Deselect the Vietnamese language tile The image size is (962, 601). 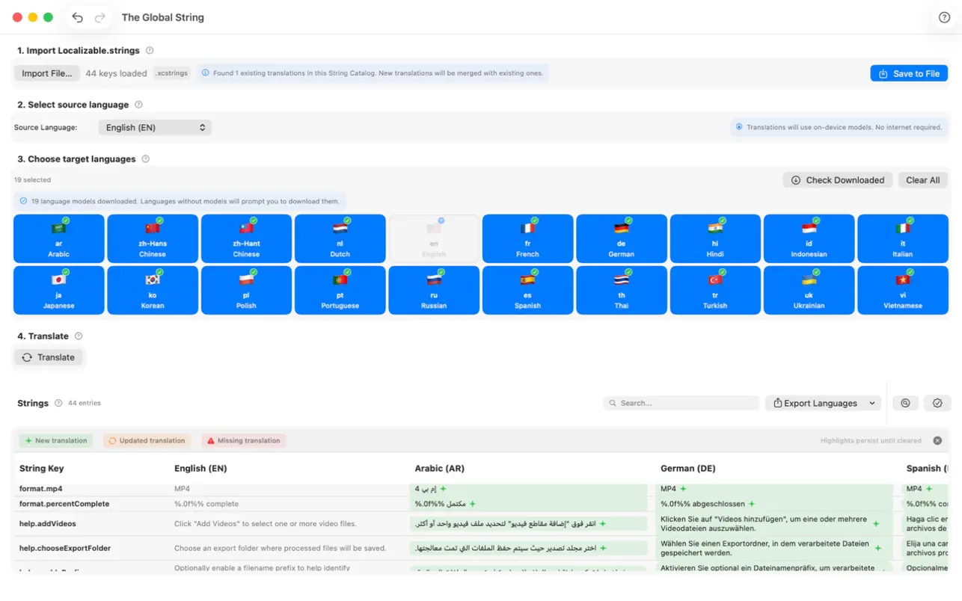pos(903,290)
